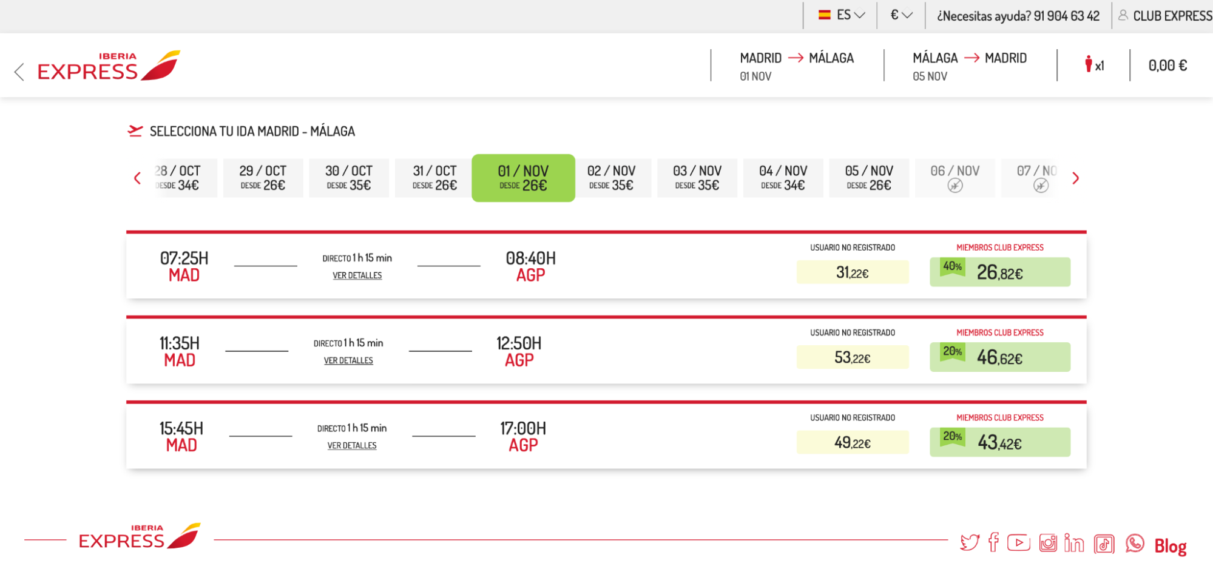Click the no-flight icon under 07 / NOV
Image resolution: width=1213 pixels, height=583 pixels.
point(1041,186)
